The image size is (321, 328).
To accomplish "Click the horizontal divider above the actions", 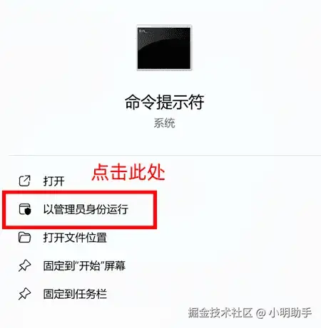I will tap(165, 156).
